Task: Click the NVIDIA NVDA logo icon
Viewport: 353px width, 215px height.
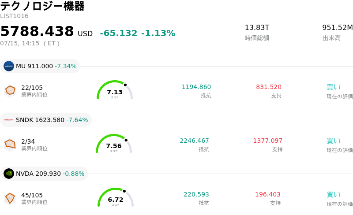Action: pos(9,174)
